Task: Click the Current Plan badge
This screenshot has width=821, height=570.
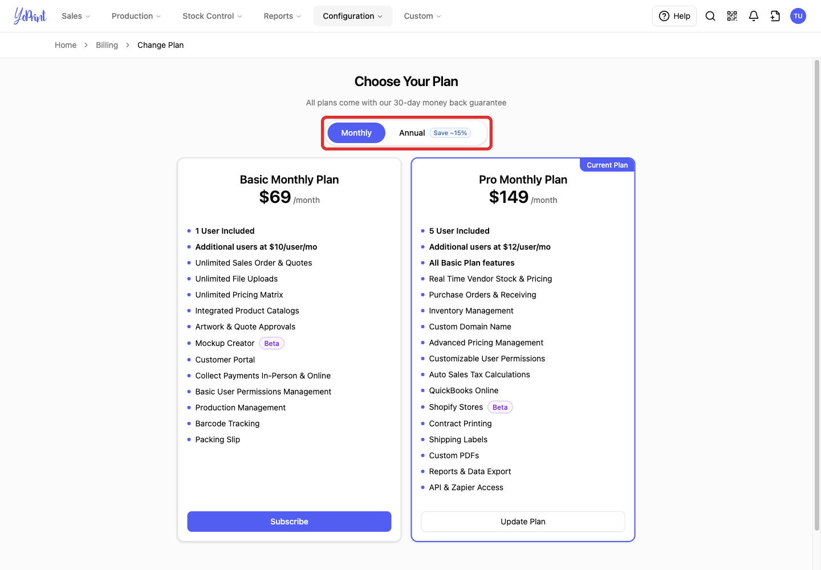Action: click(607, 165)
